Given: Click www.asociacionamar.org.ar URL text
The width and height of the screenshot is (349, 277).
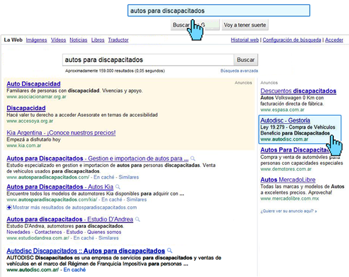Looking at the screenshot, I should [x=36, y=96].
